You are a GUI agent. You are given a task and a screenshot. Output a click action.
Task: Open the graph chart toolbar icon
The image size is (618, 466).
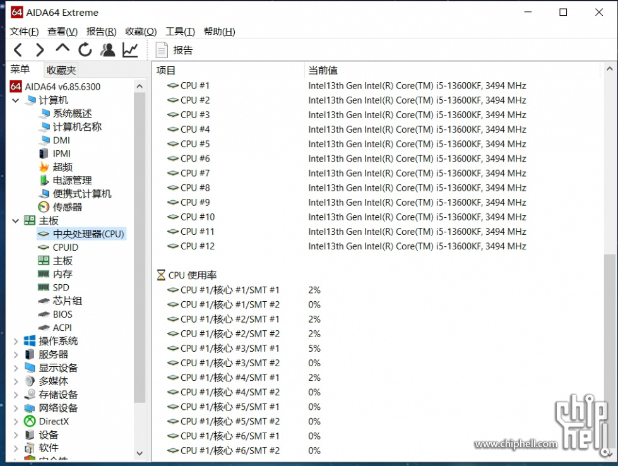click(x=130, y=50)
